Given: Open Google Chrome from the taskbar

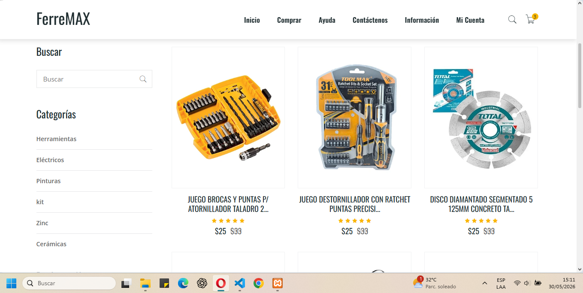Looking at the screenshot, I should point(258,283).
